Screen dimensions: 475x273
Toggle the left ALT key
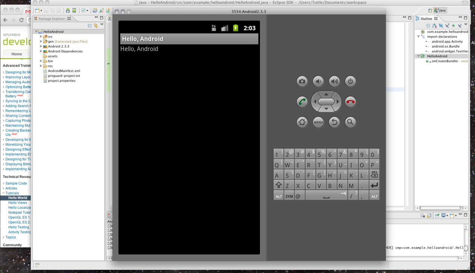(x=278, y=196)
